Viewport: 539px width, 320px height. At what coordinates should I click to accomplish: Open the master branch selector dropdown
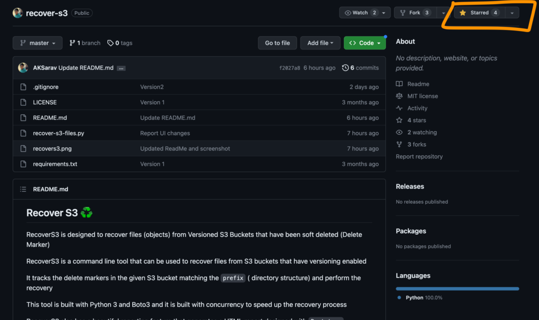pyautogui.click(x=37, y=43)
